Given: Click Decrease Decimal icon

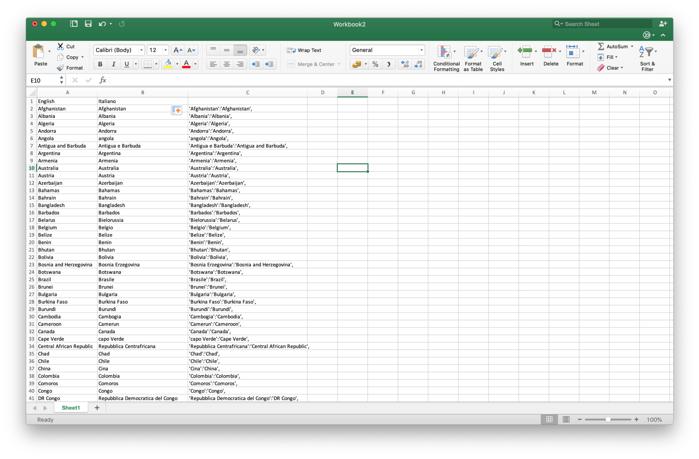Looking at the screenshot, I should [x=418, y=64].
